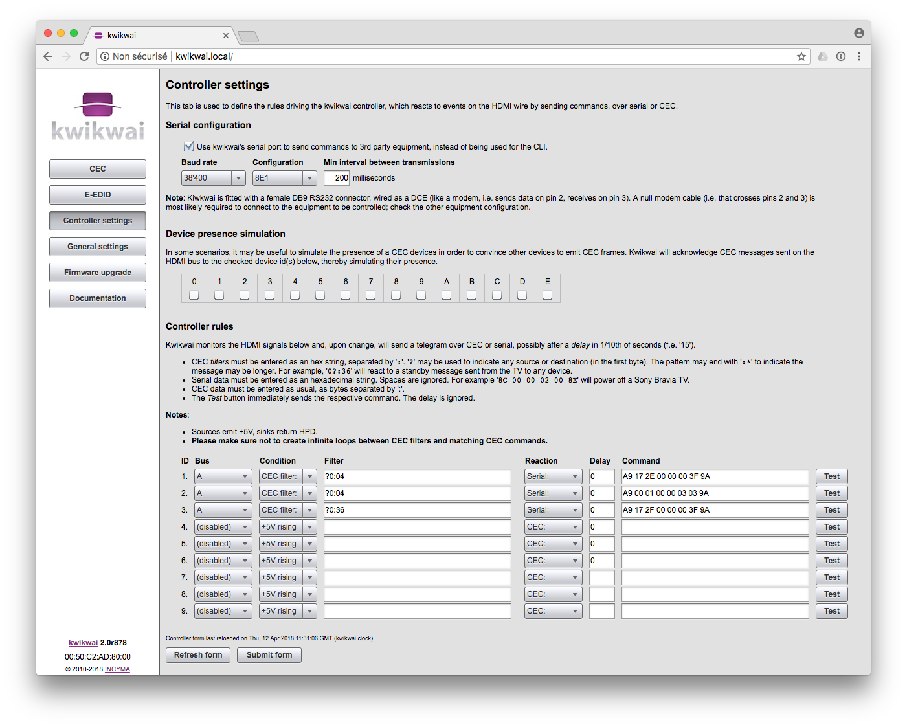Open a new browser tab

pos(249,36)
